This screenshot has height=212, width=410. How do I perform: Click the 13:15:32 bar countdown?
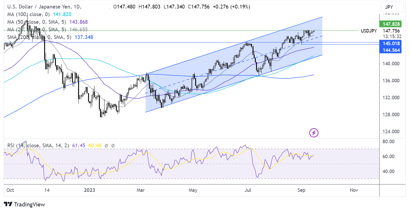point(392,36)
